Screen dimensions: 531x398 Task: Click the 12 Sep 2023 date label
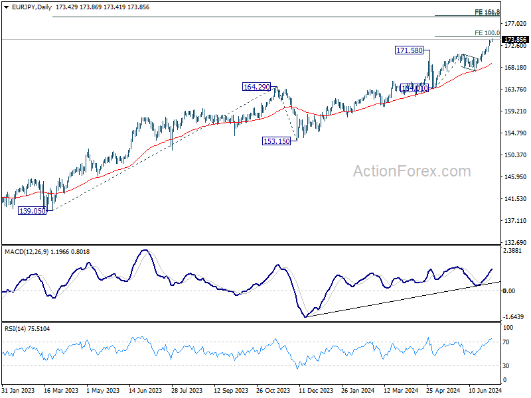click(x=231, y=390)
